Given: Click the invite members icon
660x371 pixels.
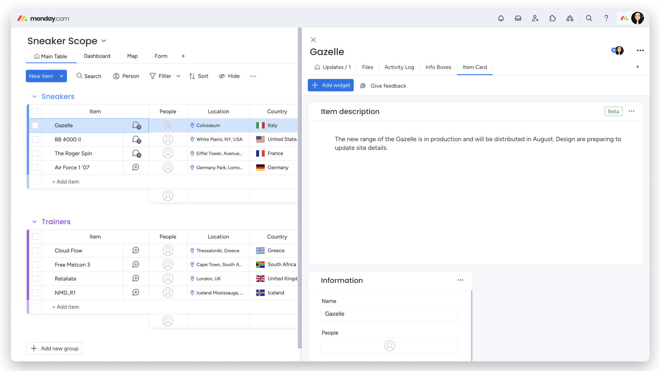Looking at the screenshot, I should click(535, 19).
